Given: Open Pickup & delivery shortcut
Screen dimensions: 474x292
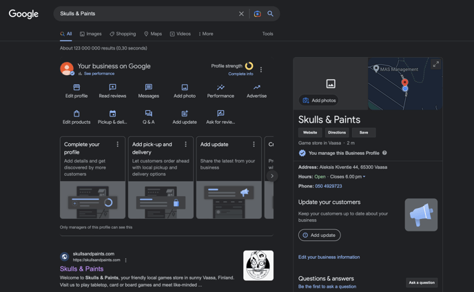Looking at the screenshot, I should (x=112, y=117).
